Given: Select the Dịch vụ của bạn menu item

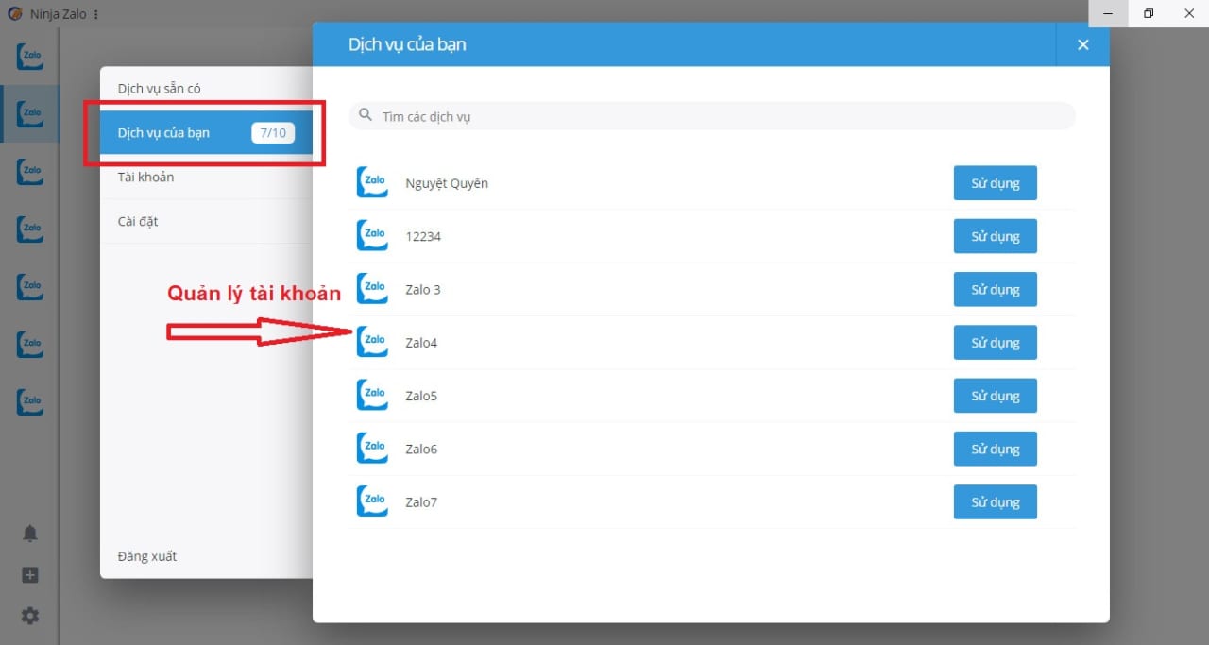Looking at the screenshot, I should click(206, 133).
